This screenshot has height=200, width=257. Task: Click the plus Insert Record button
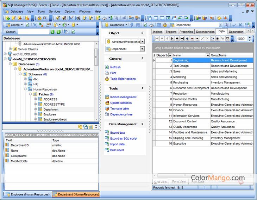click(187, 39)
